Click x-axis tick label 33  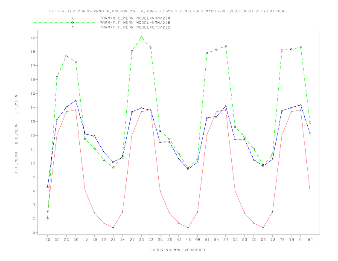151,240
